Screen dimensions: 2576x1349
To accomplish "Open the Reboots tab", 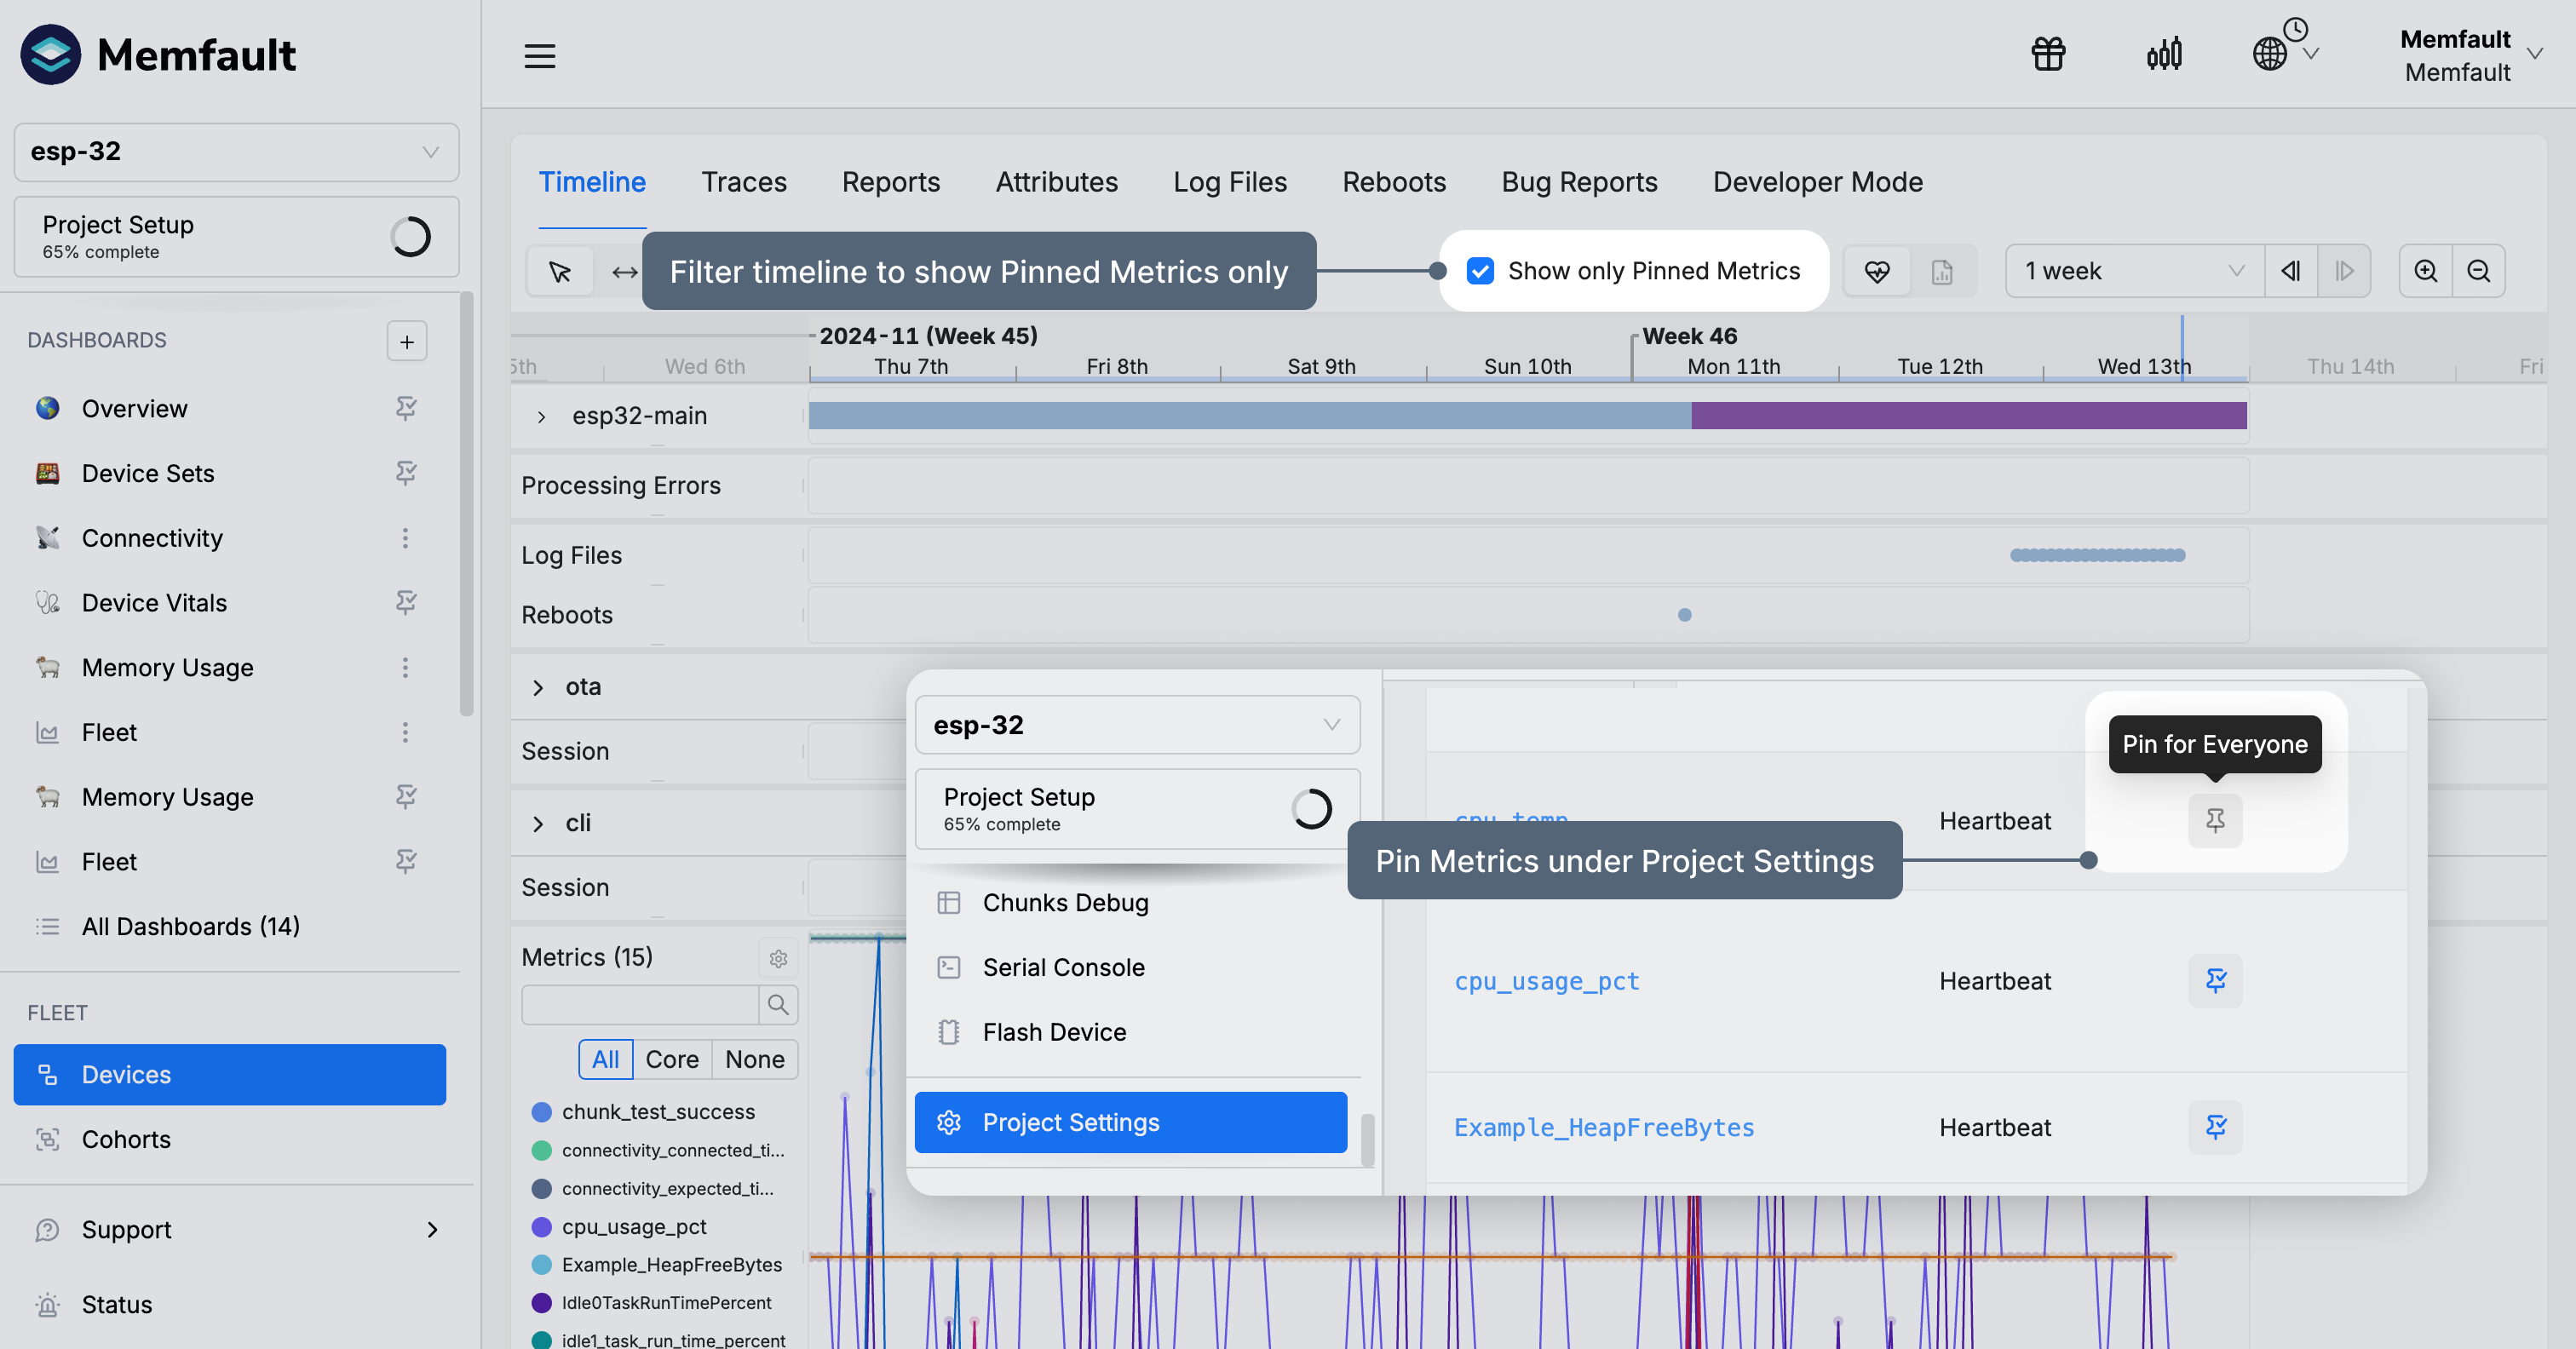I will [1393, 182].
